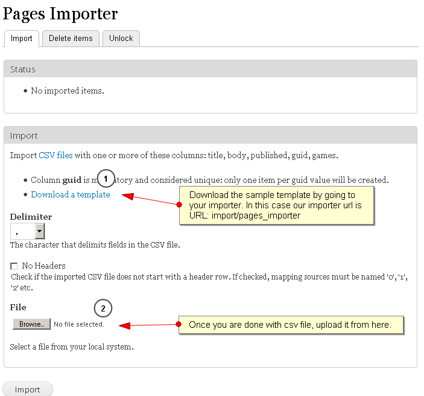
Task: Click the No Headers label text
Action: [x=43, y=266]
